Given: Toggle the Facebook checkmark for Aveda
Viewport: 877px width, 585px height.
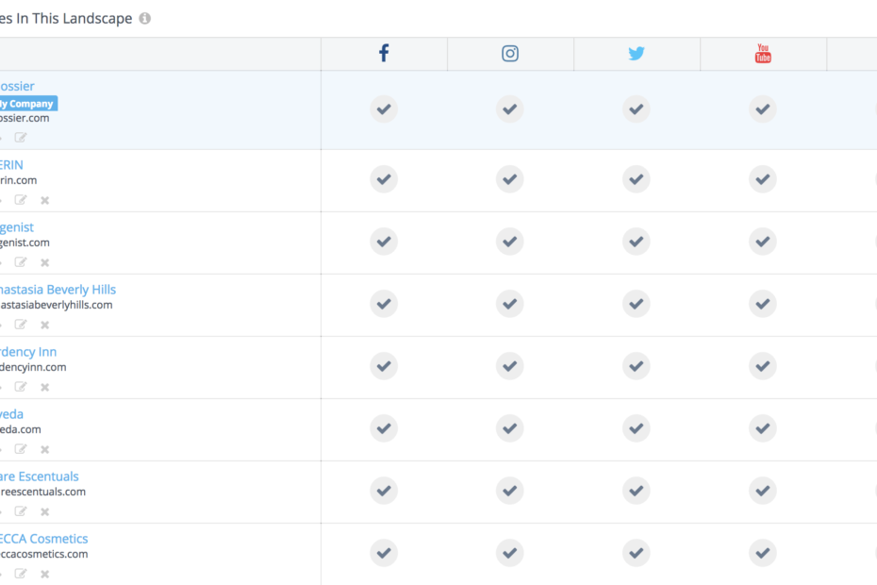Looking at the screenshot, I should pyautogui.click(x=384, y=428).
